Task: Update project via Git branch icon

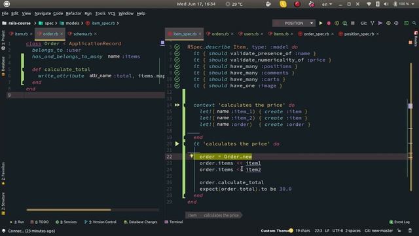Action: tap(373, 24)
